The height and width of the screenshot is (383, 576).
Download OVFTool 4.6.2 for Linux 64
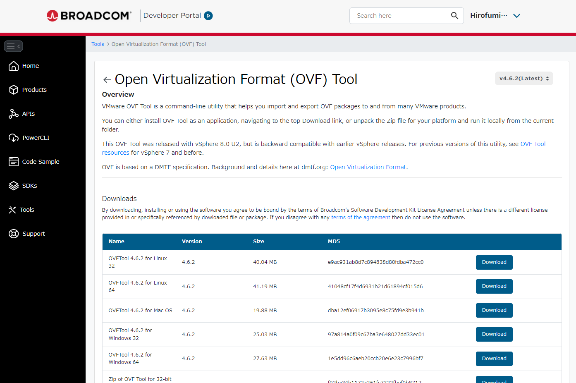pyautogui.click(x=494, y=286)
